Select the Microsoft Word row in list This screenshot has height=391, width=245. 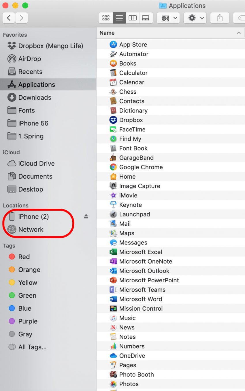(x=141, y=299)
